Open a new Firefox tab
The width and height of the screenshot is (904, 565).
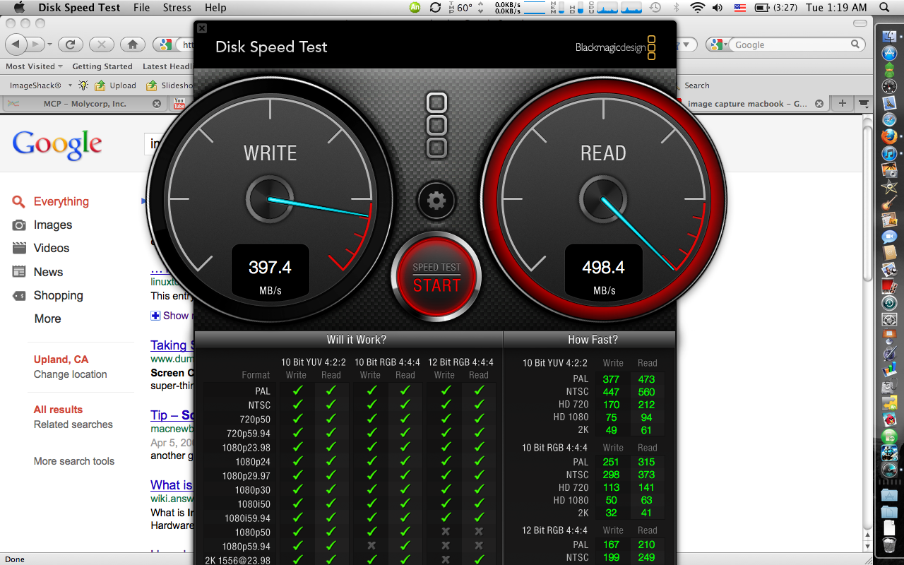pyautogui.click(x=842, y=104)
